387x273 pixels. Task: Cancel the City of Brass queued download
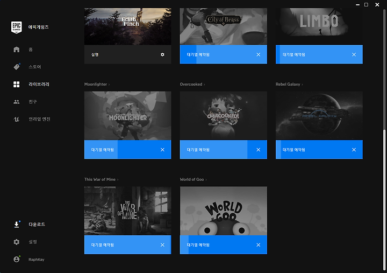click(258, 54)
